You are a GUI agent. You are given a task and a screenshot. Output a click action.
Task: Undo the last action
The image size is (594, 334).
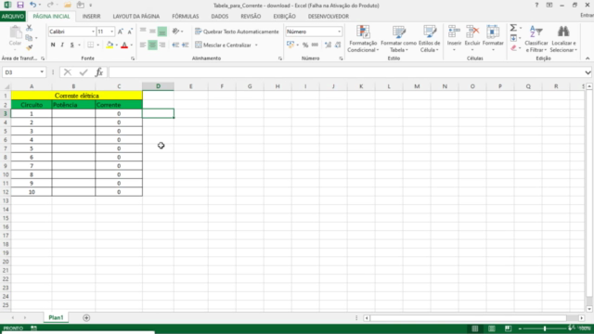click(x=33, y=5)
